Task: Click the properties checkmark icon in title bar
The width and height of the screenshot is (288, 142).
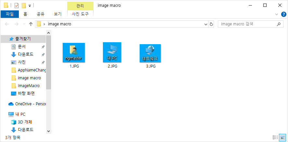Action: pos(17,6)
